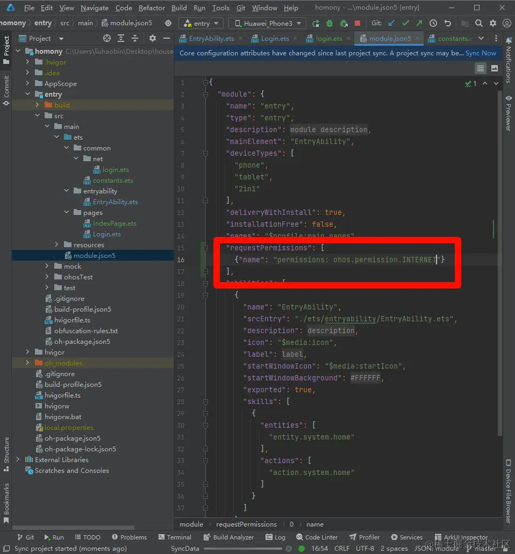The height and width of the screenshot is (554, 515).
Task: Switch to EntryAbility.ets tab
Action: click(x=211, y=39)
